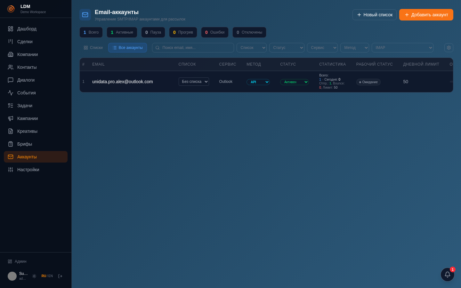The height and width of the screenshot is (288, 461).
Task: Open the Сервис filter dropdown
Action: click(x=322, y=48)
